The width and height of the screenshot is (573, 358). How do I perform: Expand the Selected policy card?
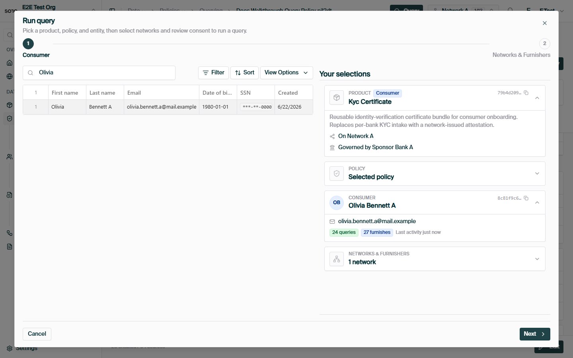point(537,173)
